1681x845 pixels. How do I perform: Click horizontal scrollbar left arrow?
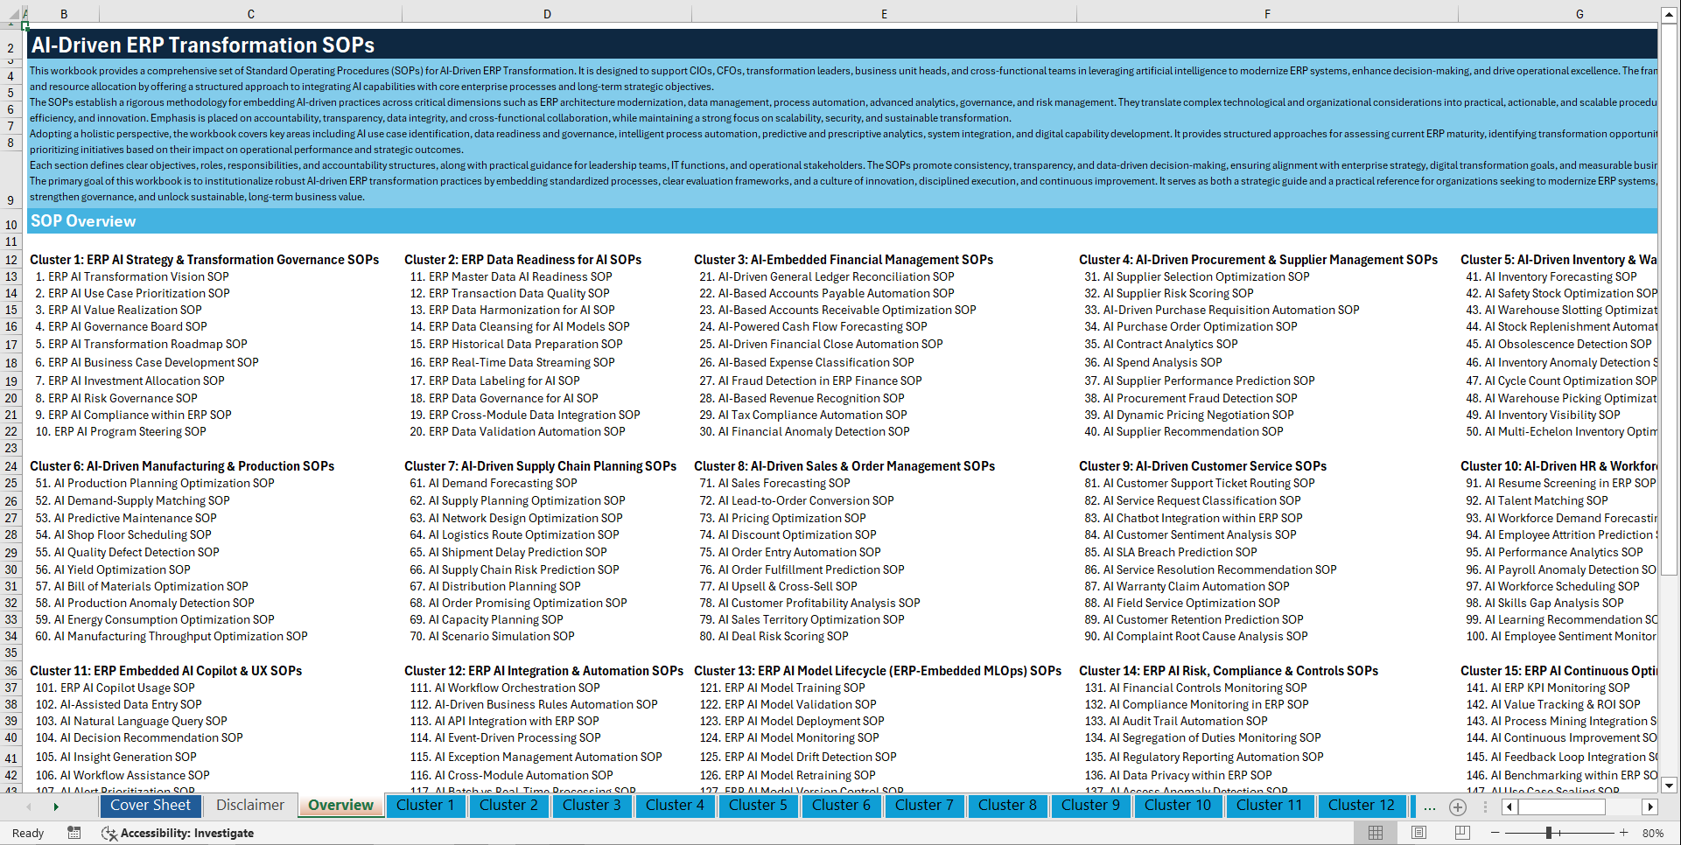[x=1509, y=807]
